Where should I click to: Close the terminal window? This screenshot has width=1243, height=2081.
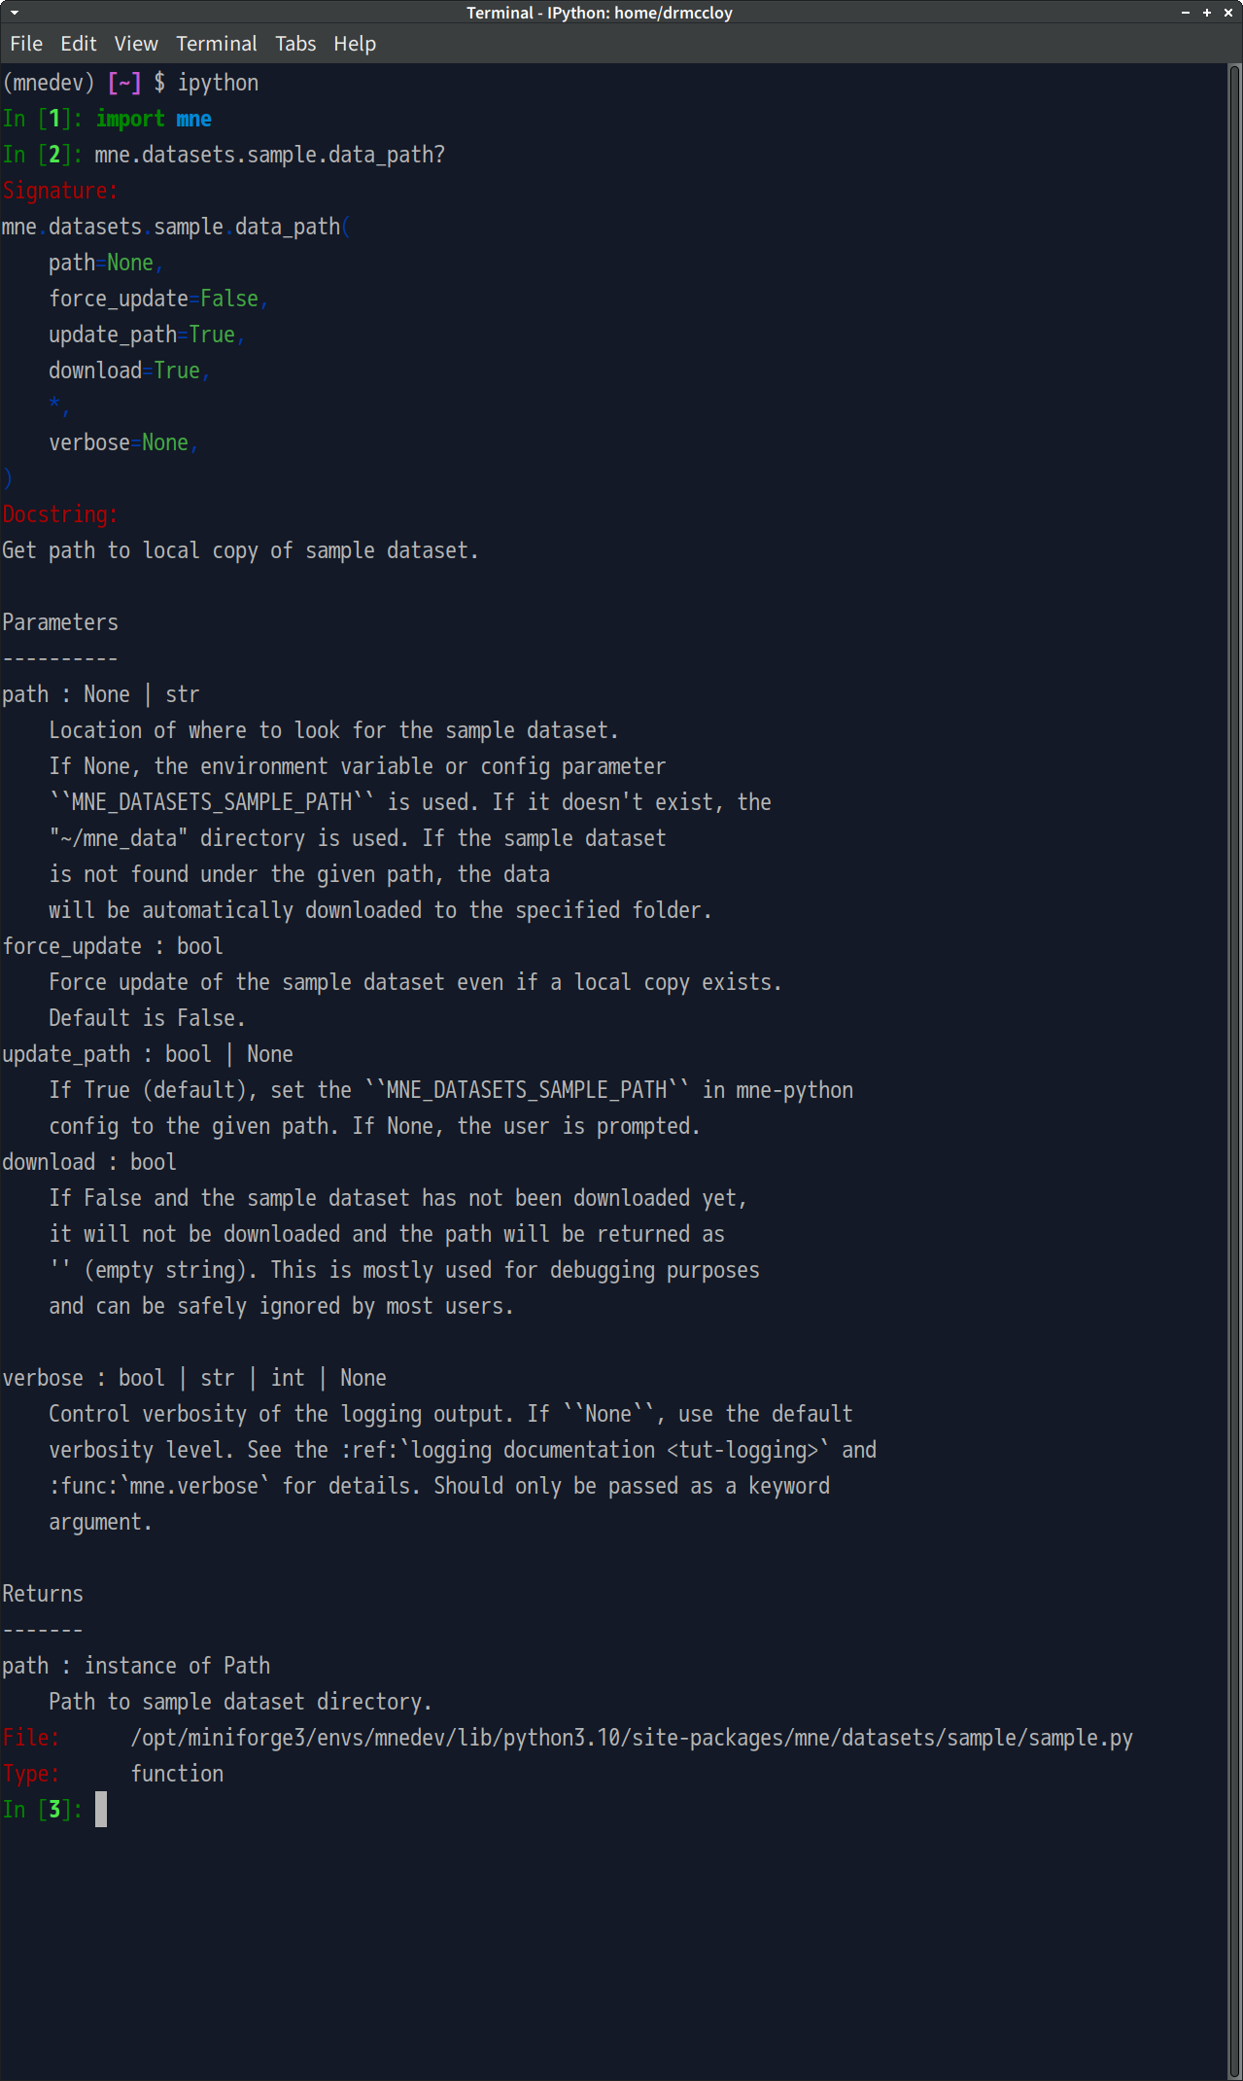click(1227, 13)
